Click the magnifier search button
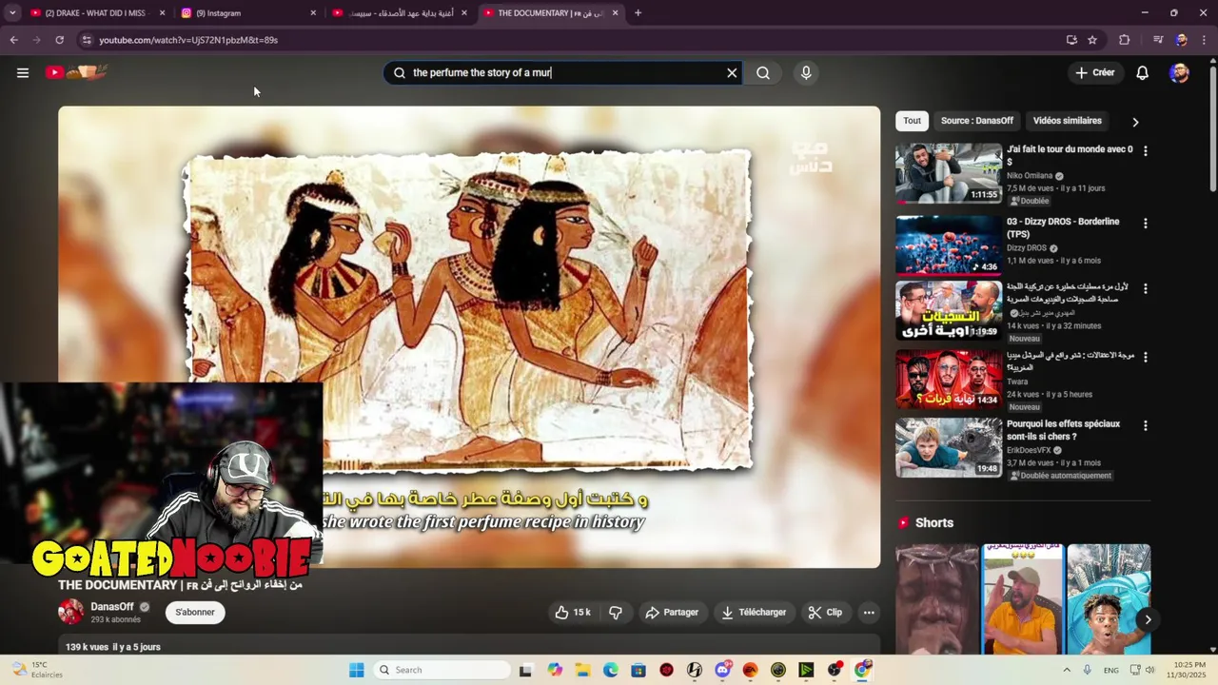Screen dimensions: 1218x685 click(x=763, y=72)
